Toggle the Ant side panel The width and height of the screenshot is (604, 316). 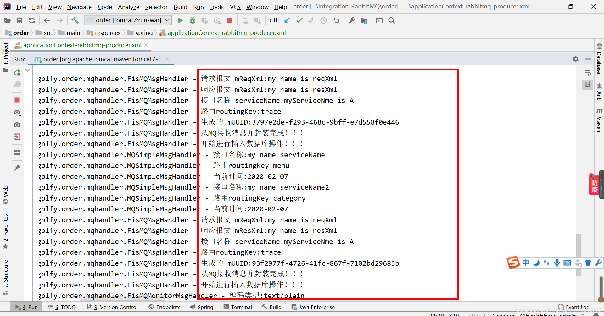point(599,91)
